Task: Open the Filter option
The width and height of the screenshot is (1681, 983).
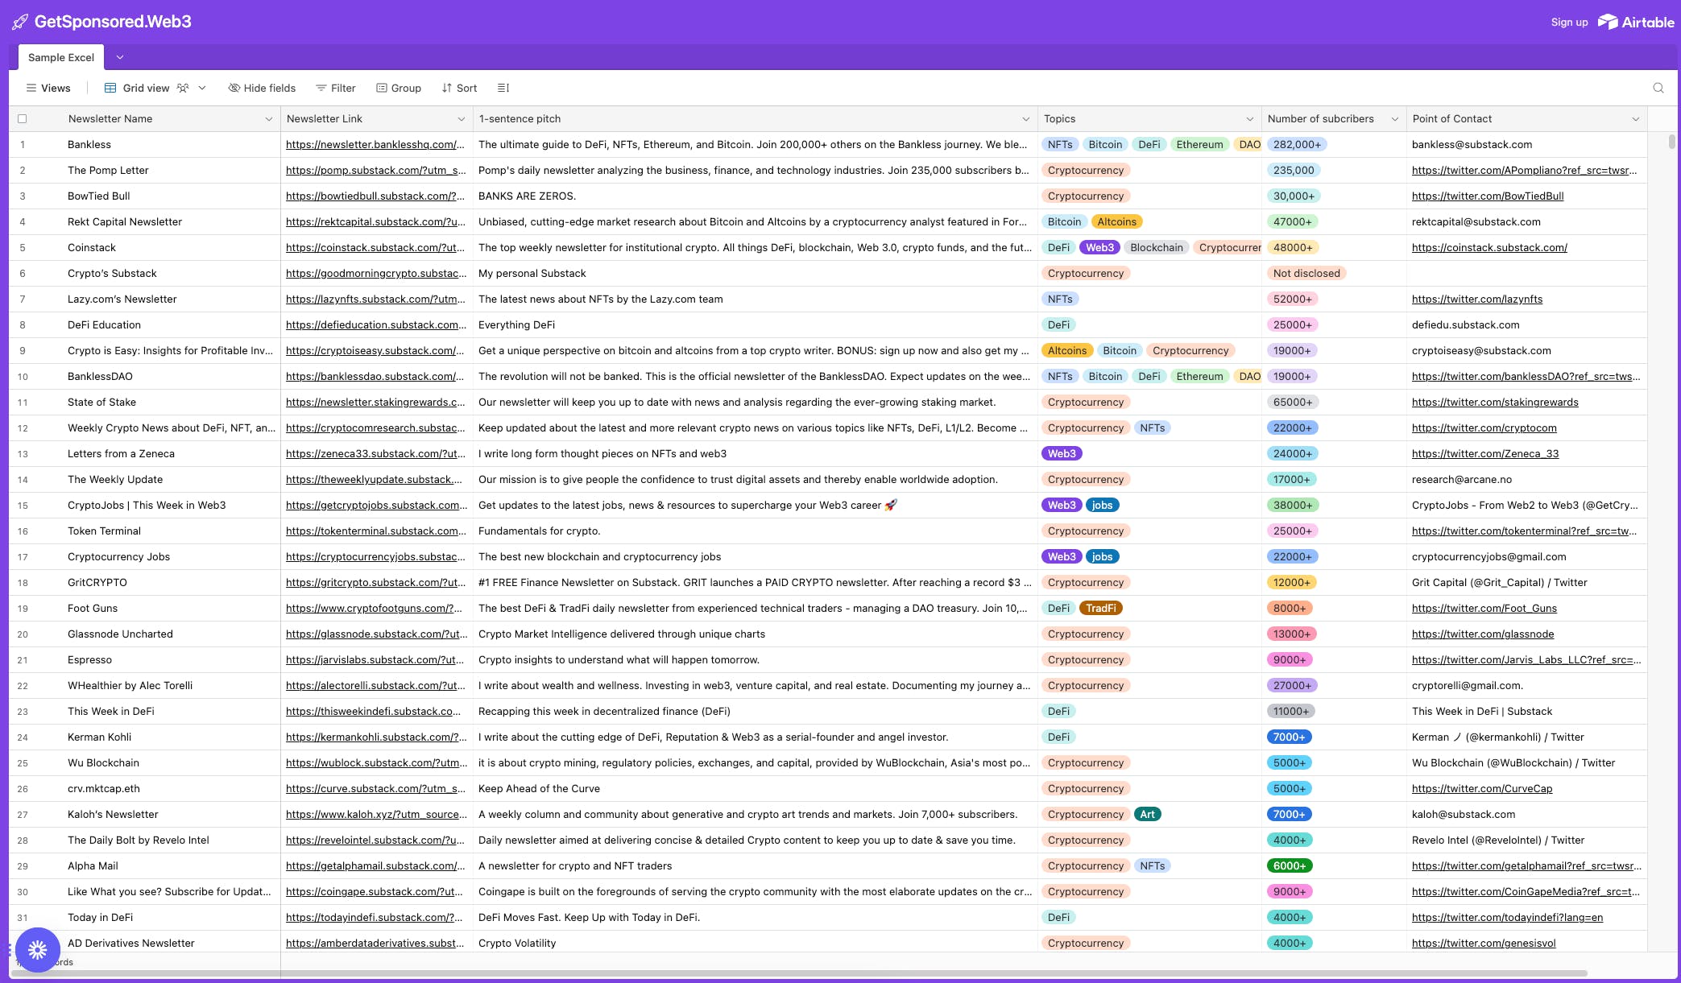Action: [x=336, y=88]
